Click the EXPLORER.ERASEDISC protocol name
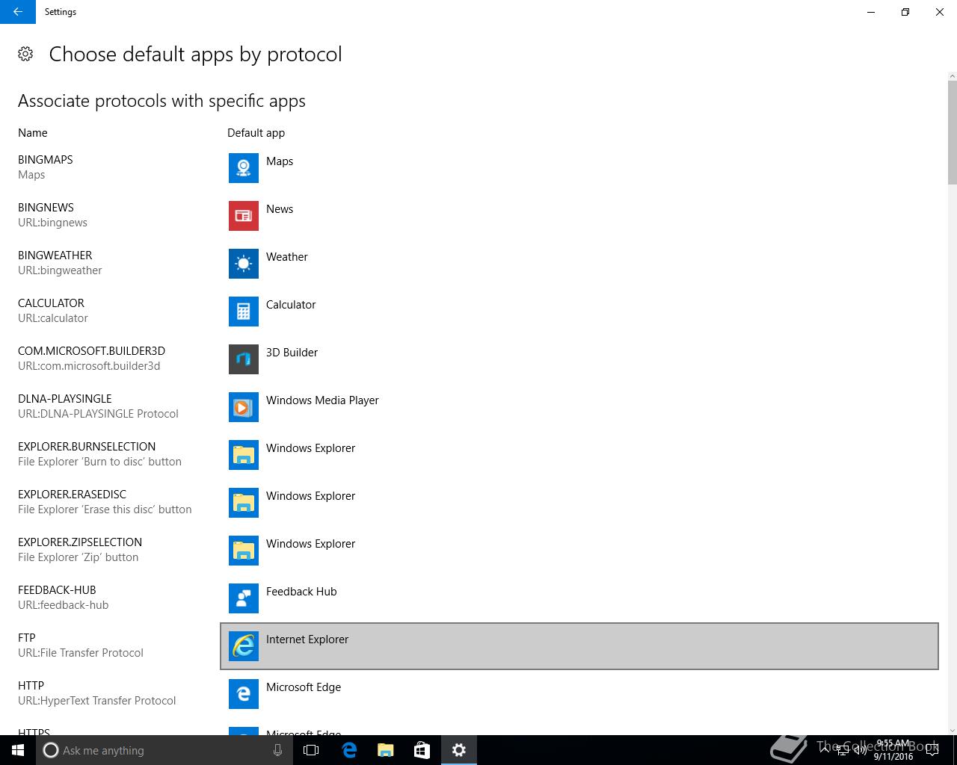The width and height of the screenshot is (957, 765). 72,495
